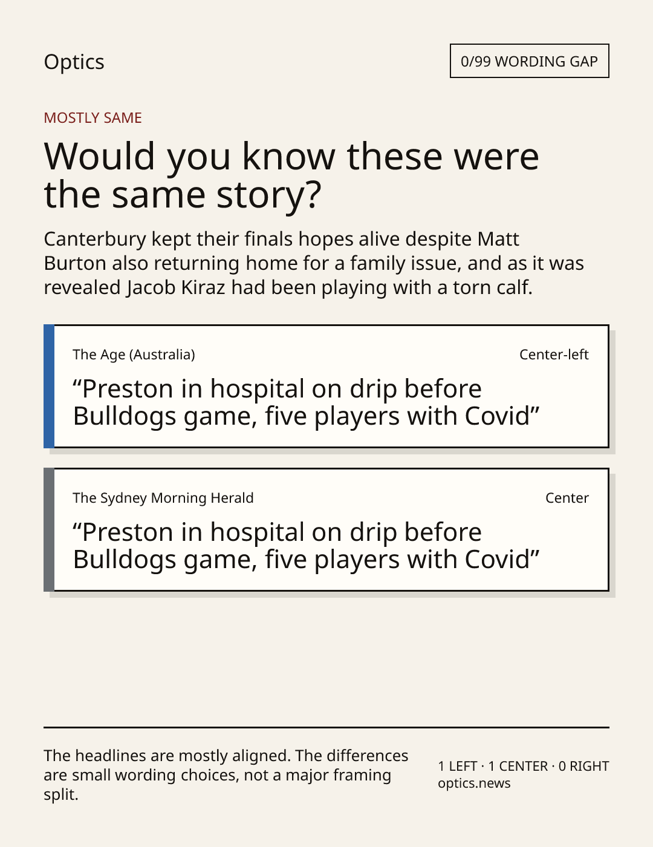Click the 0/99 WORDING GAP badge
The image size is (653, 847).
point(529,61)
